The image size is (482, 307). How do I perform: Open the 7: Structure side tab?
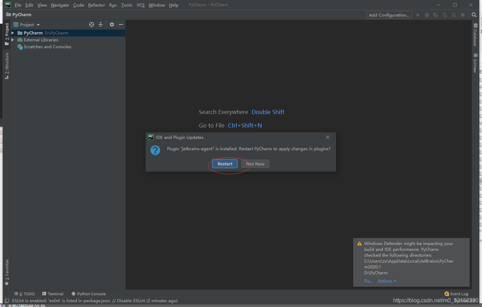coord(7,66)
